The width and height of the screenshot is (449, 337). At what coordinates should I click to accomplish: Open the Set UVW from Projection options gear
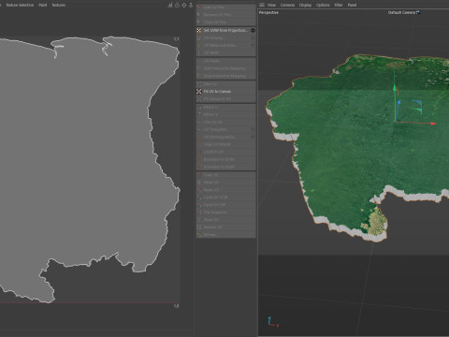[253, 30]
